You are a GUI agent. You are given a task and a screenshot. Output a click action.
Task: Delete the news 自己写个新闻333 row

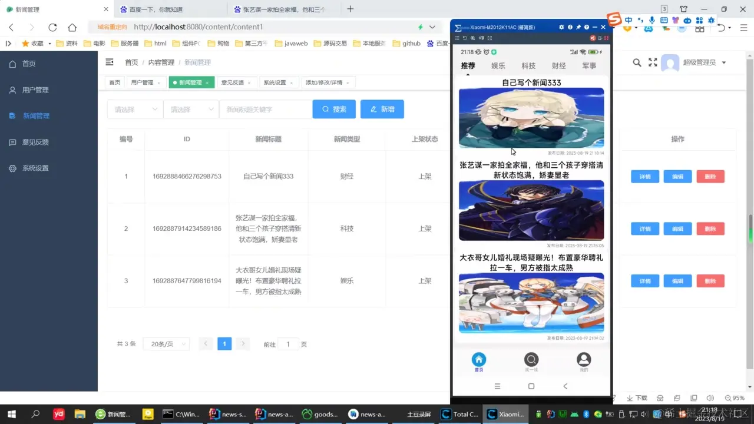click(710, 176)
